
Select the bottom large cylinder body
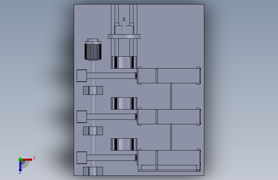point(169,158)
